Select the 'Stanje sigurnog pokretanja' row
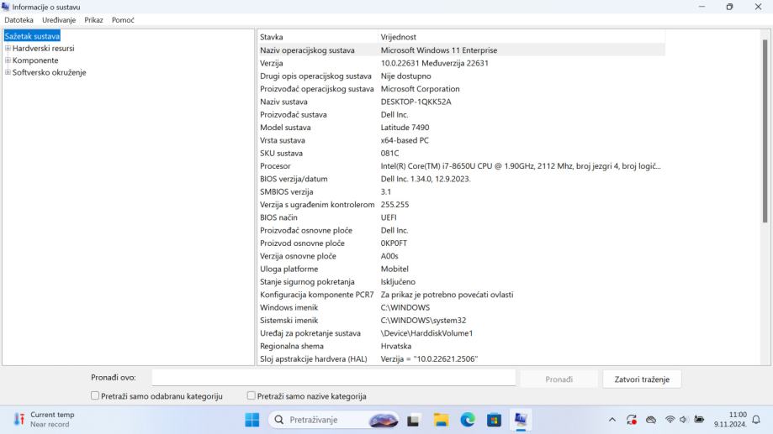This screenshot has height=434, width=773. (x=462, y=281)
